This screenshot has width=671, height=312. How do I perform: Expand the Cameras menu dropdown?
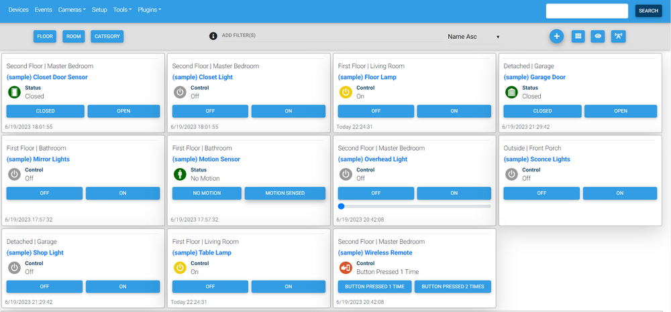tap(72, 10)
